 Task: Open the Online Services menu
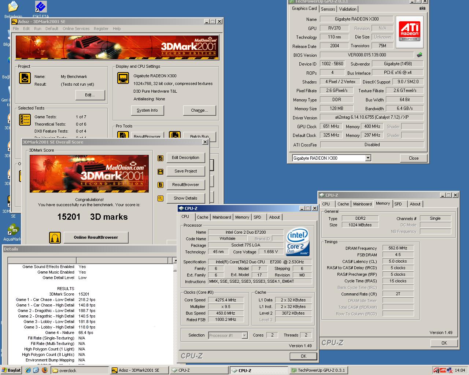(76, 29)
